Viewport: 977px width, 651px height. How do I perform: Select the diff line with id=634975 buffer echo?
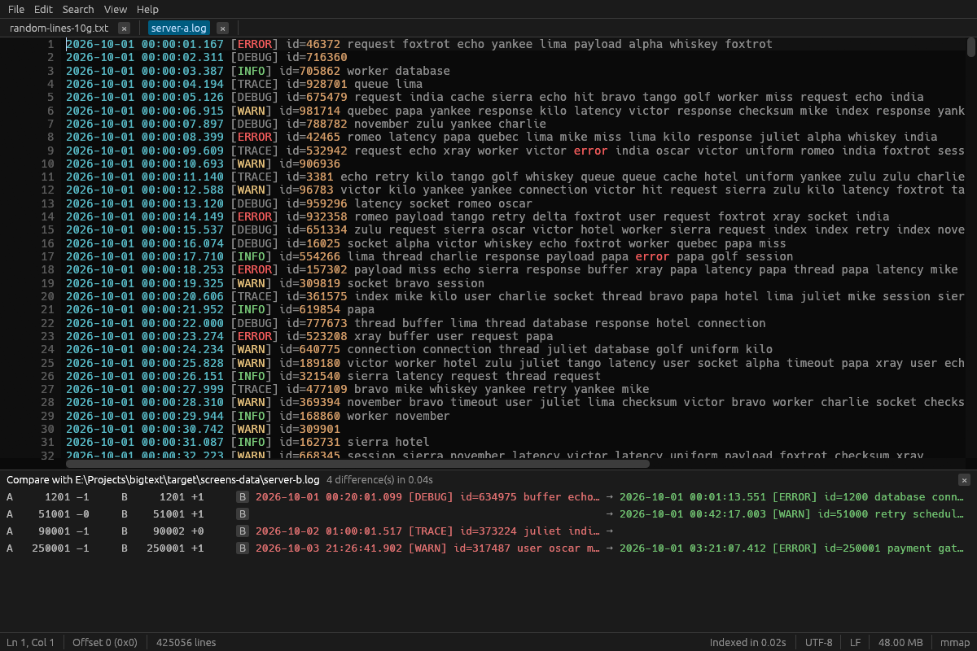click(x=428, y=496)
